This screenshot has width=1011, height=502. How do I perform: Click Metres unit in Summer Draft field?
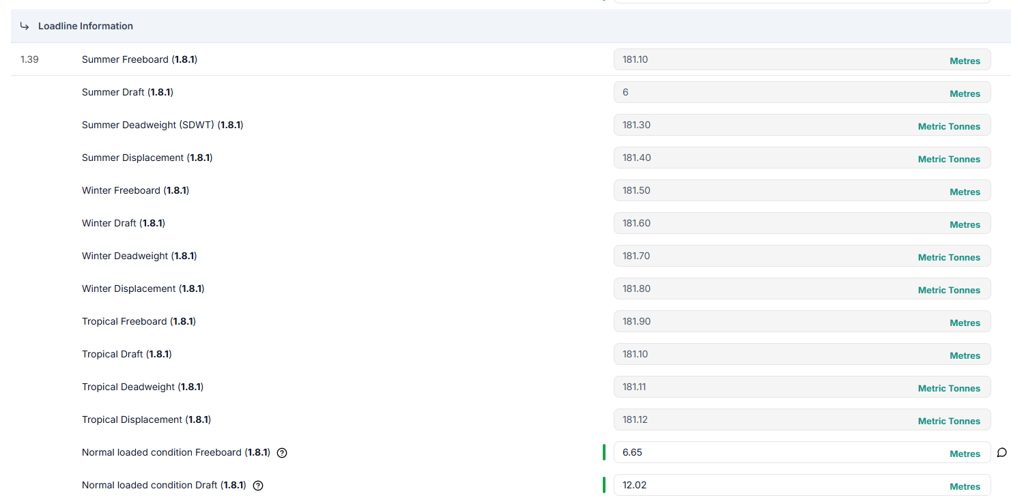tap(965, 93)
